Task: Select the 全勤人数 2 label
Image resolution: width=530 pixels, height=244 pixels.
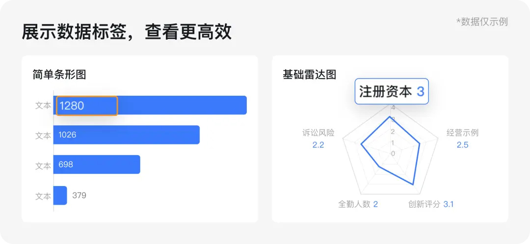Action: tap(358, 204)
